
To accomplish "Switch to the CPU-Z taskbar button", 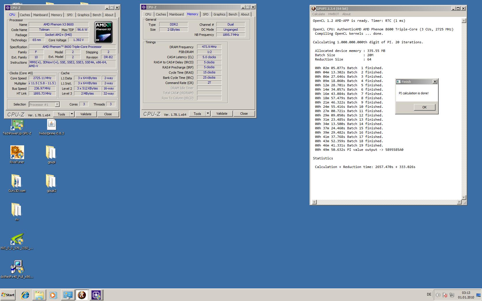I will pyautogui.click(x=96, y=295).
